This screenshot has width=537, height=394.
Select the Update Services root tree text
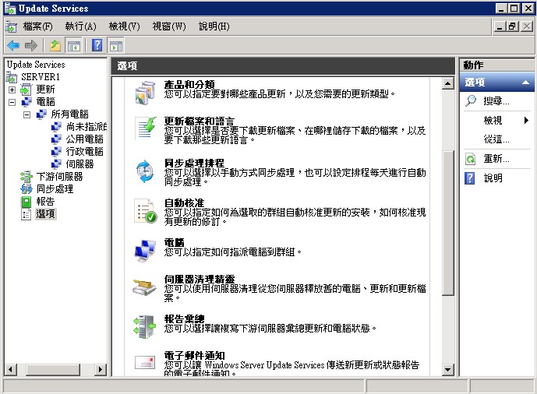pos(36,65)
